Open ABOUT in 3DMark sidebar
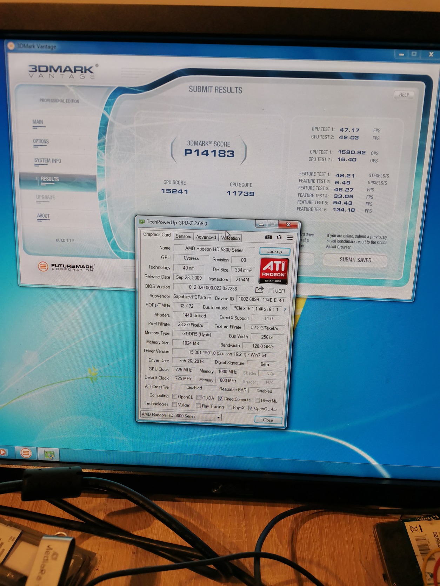The width and height of the screenshot is (440, 586). (43, 216)
